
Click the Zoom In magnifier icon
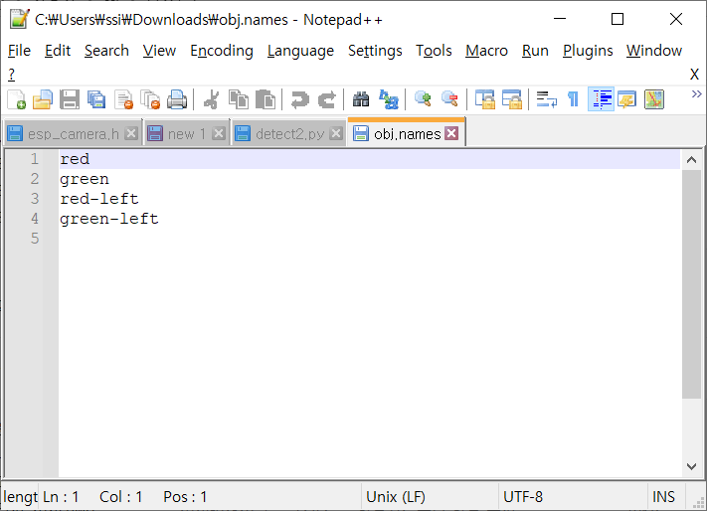tap(423, 99)
